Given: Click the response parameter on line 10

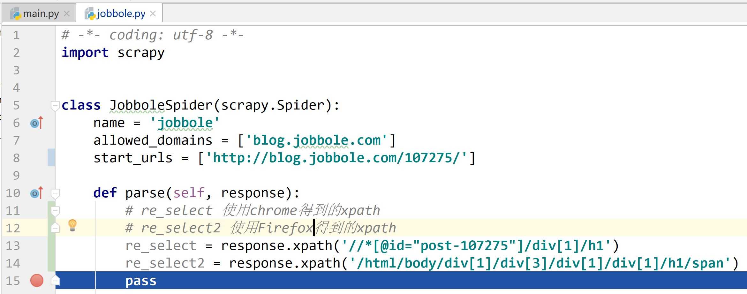Looking at the screenshot, I should [x=253, y=193].
